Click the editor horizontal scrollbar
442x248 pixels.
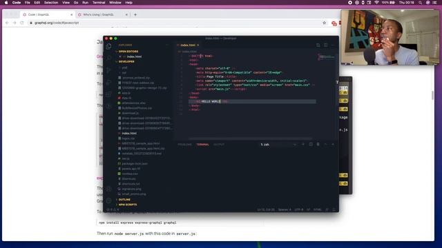pos(250,138)
